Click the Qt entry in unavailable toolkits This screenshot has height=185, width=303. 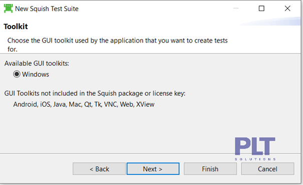[x=88, y=104]
